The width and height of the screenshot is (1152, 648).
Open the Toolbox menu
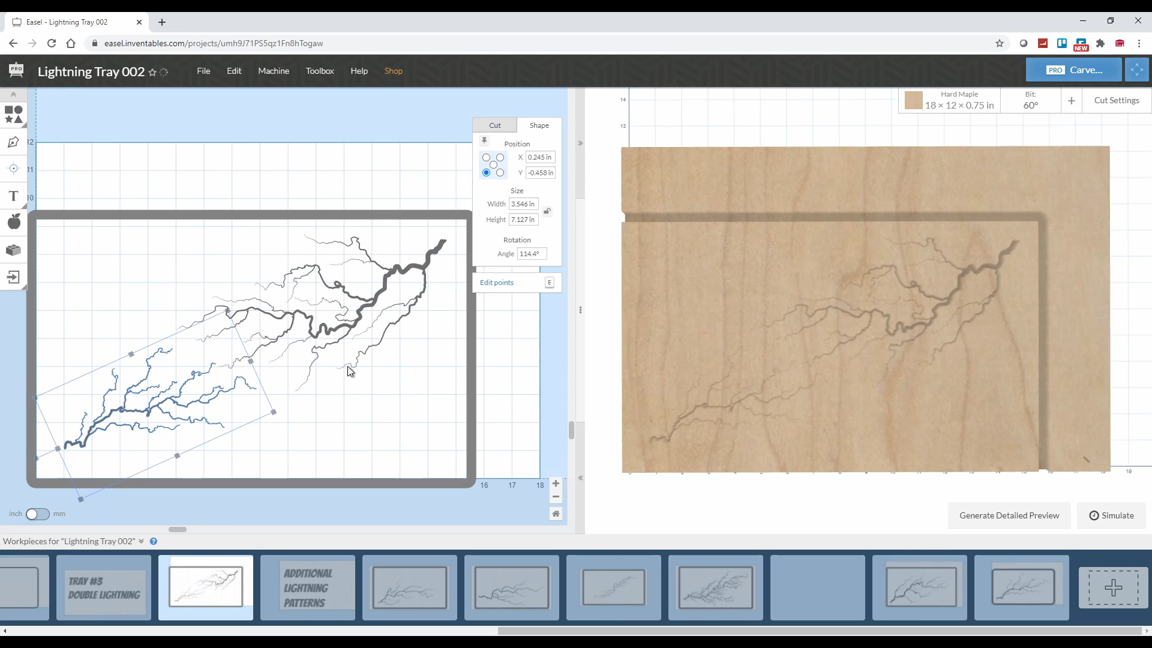coord(321,71)
